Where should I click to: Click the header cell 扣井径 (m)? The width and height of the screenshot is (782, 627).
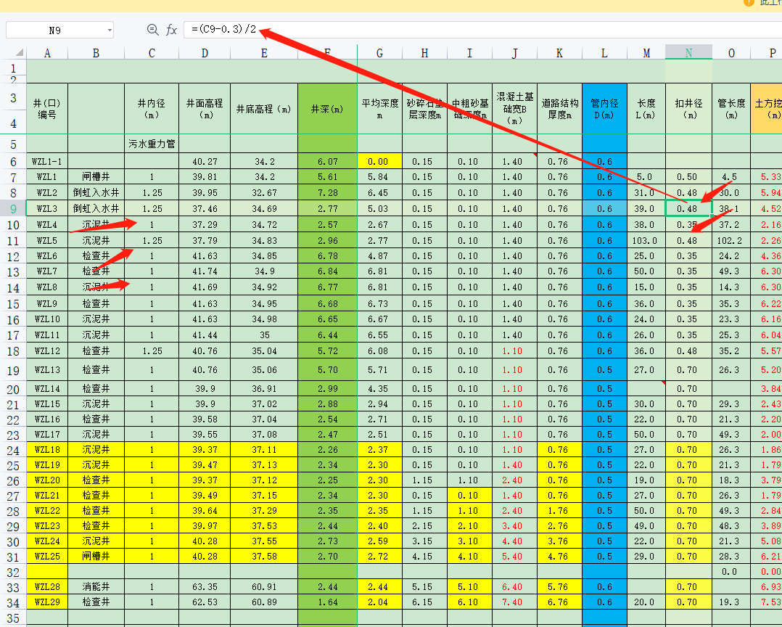(x=688, y=109)
